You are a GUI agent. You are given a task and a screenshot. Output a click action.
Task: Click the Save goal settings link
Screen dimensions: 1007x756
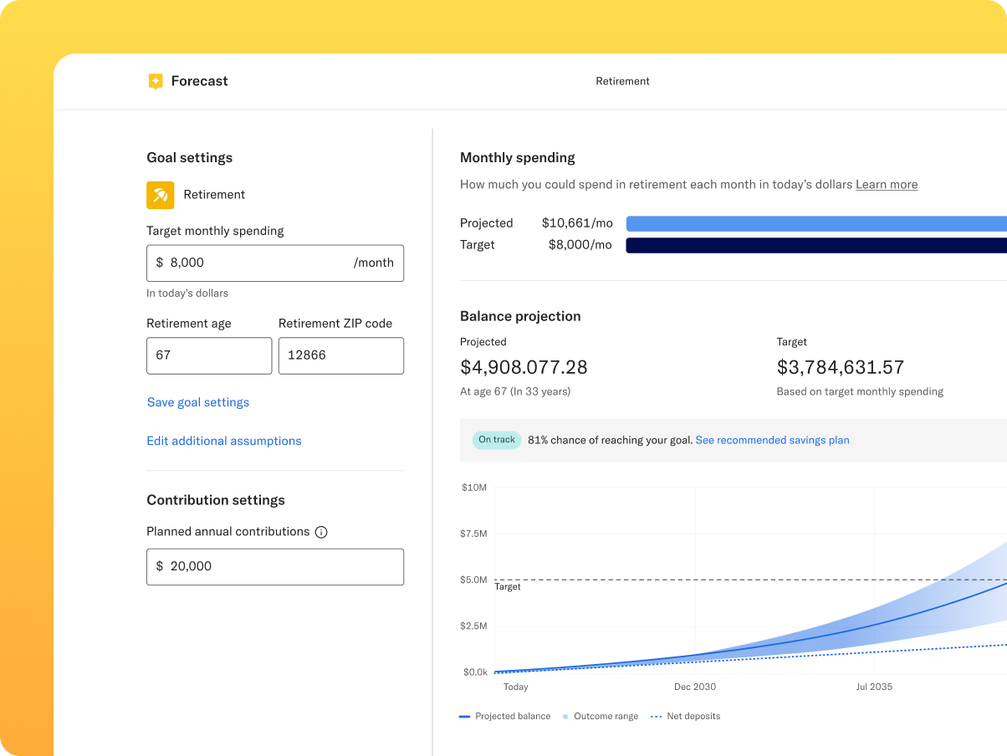pos(198,402)
